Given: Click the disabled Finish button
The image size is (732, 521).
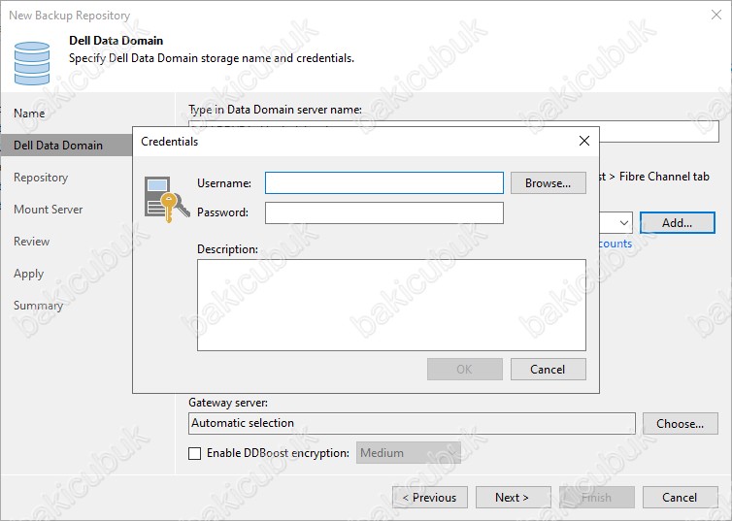Looking at the screenshot, I should pos(597,498).
